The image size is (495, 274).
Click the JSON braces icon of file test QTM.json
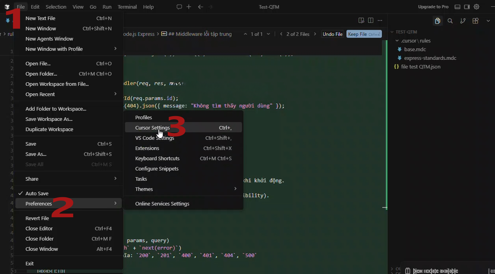pyautogui.click(x=396, y=67)
